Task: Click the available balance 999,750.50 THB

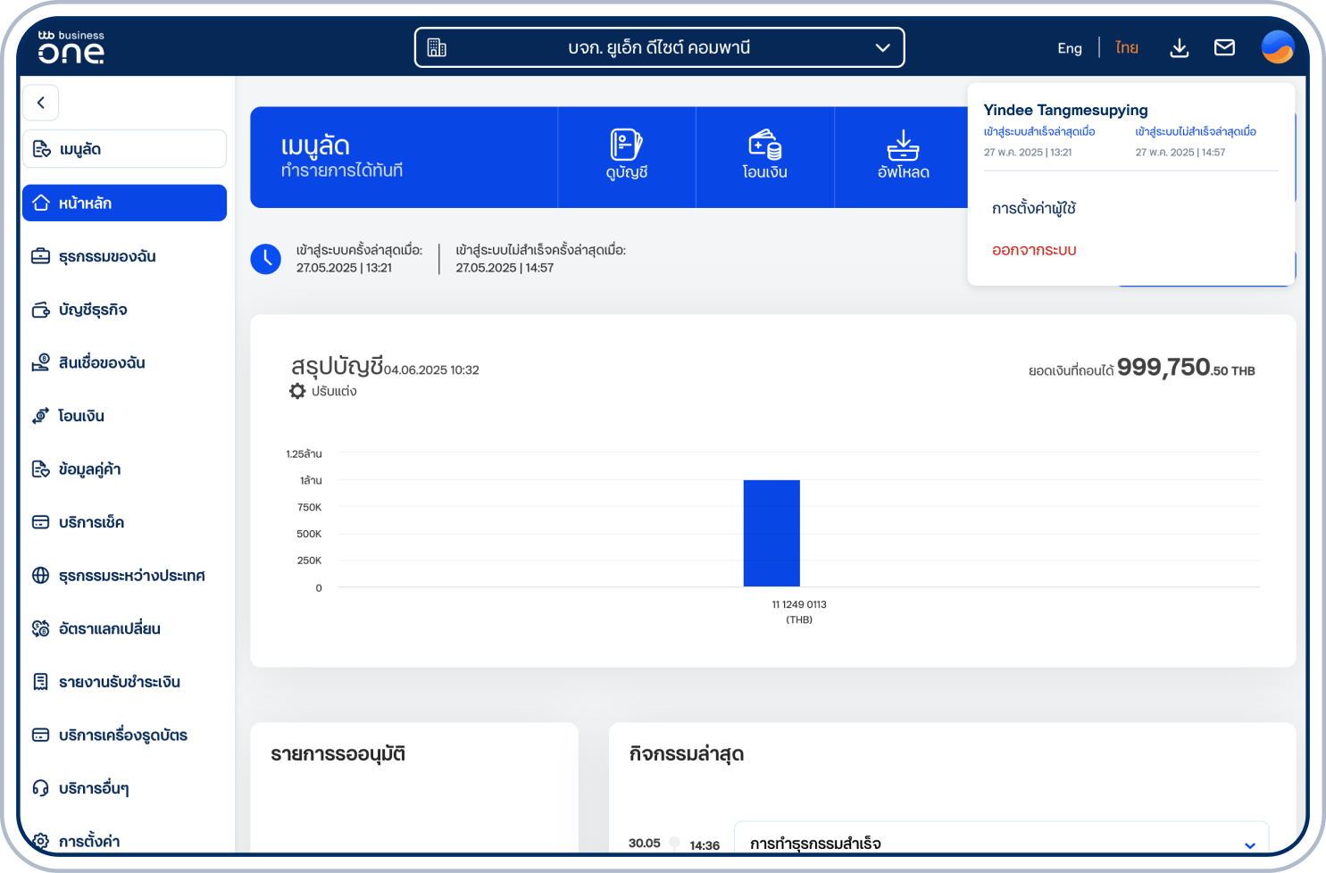Action: pos(1186,368)
